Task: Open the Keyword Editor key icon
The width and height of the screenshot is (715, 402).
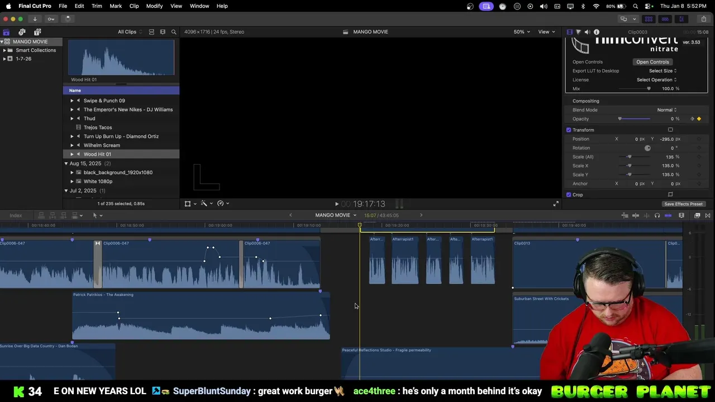Action: tap(51, 19)
